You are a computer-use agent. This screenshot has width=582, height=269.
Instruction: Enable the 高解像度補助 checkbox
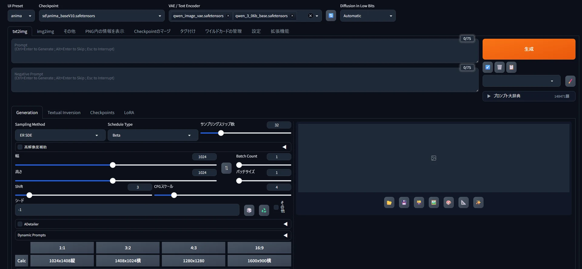(20, 147)
